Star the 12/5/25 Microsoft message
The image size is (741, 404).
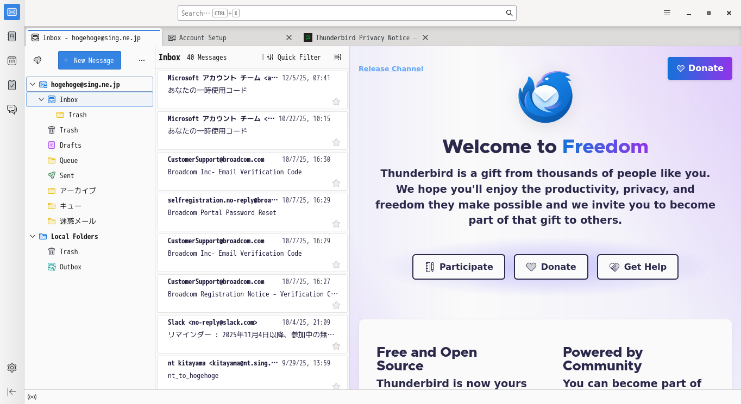click(x=336, y=102)
